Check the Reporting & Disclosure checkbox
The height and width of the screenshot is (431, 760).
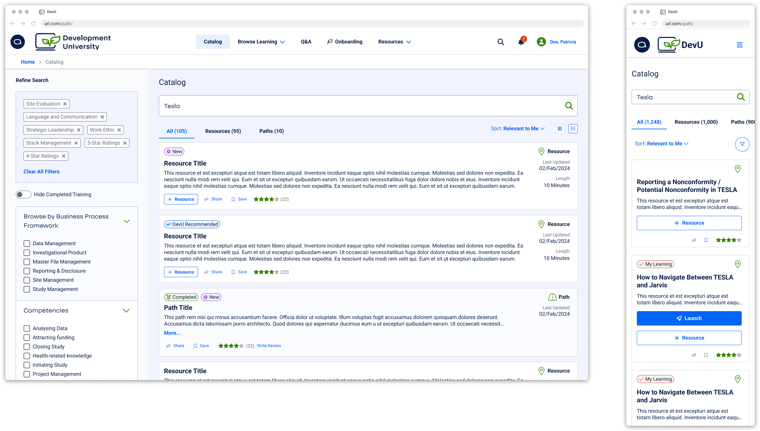point(27,271)
